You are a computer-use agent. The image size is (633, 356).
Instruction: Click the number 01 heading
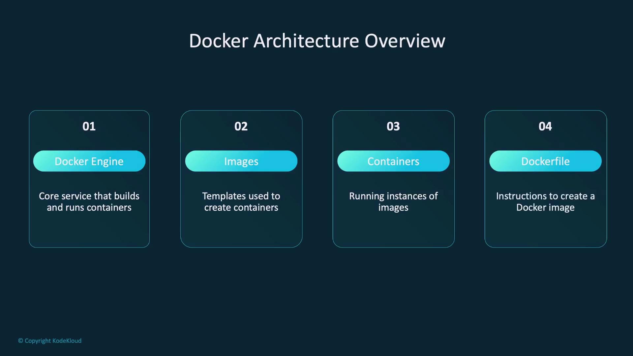point(89,126)
